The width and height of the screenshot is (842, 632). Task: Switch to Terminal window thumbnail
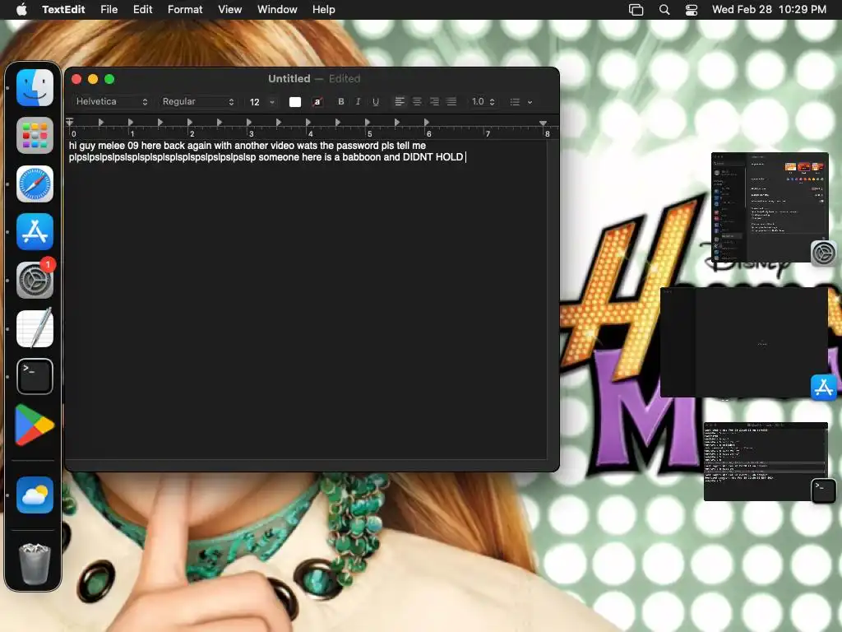pos(766,462)
